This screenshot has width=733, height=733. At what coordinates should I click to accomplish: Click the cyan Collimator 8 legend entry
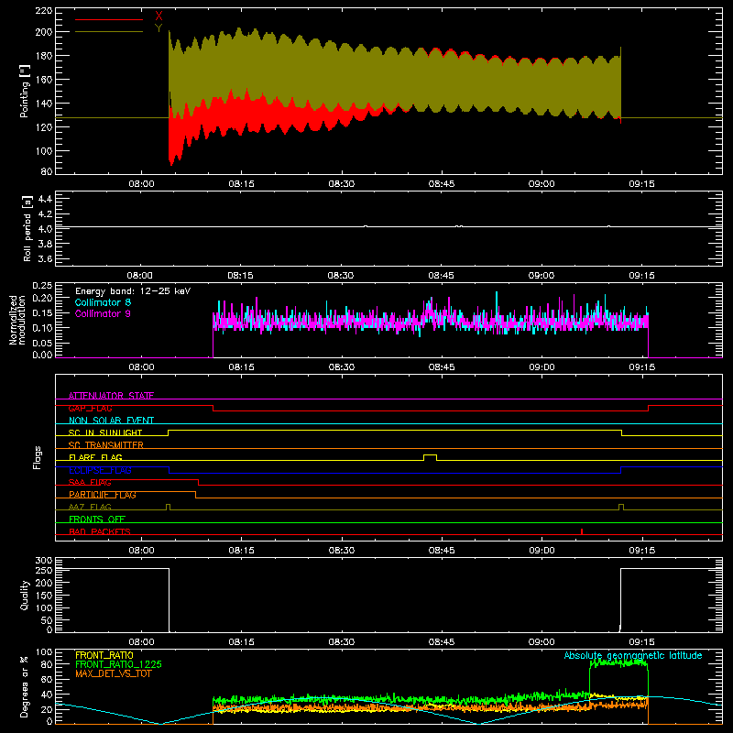(x=103, y=302)
